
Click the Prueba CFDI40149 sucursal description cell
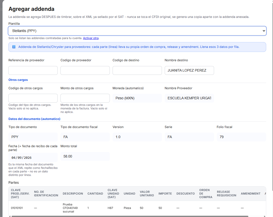70,208
